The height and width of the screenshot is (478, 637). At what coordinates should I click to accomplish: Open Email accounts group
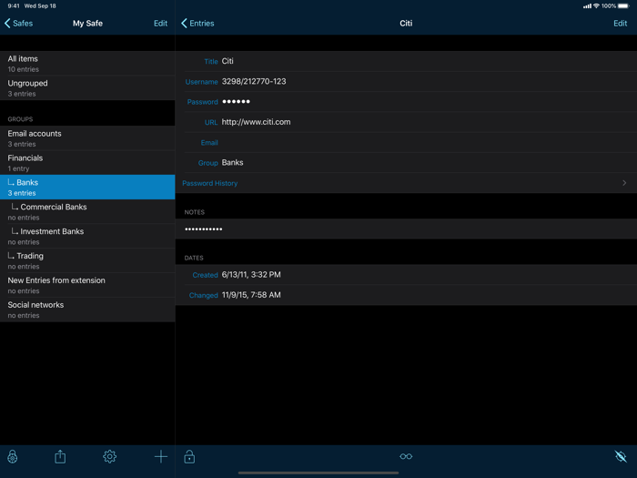87,138
